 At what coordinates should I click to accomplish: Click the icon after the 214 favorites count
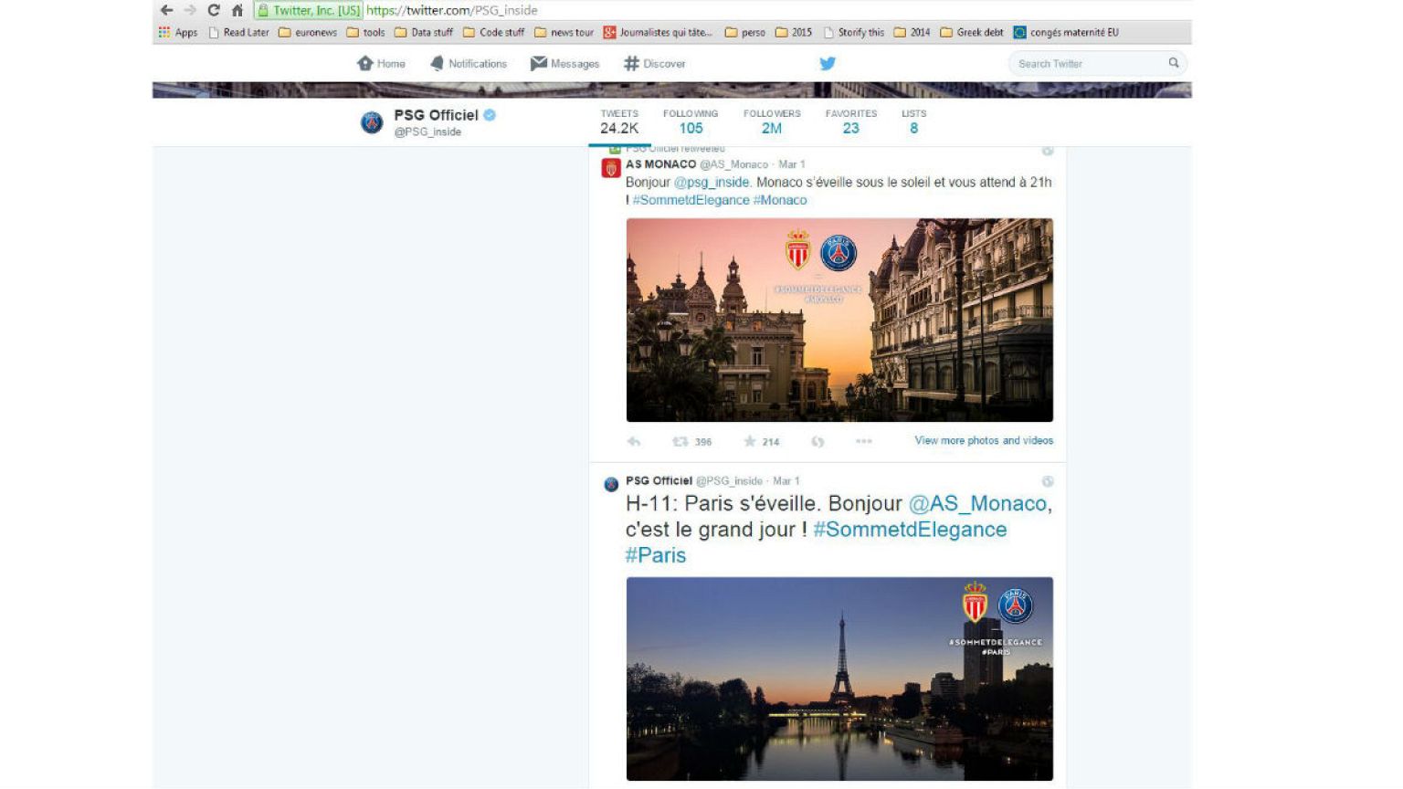click(x=818, y=441)
